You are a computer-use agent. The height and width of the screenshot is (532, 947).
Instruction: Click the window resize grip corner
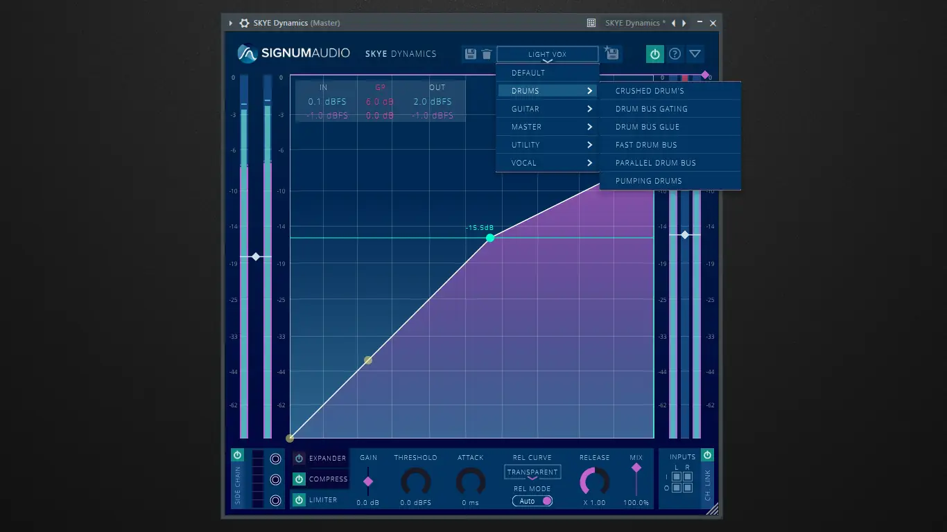712,509
